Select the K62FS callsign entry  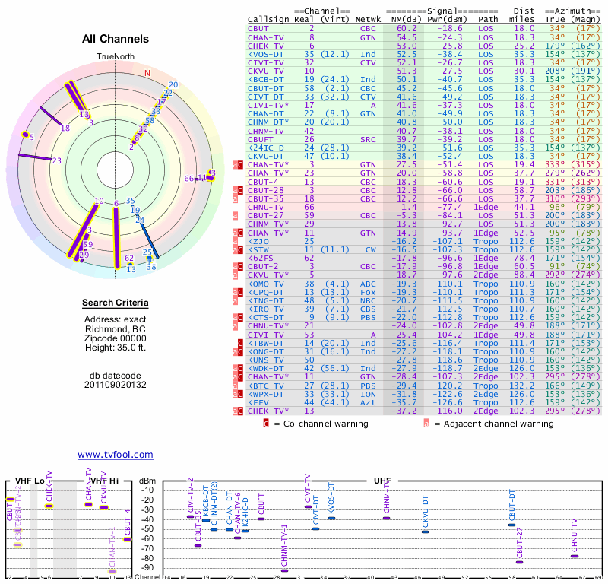coord(262,259)
